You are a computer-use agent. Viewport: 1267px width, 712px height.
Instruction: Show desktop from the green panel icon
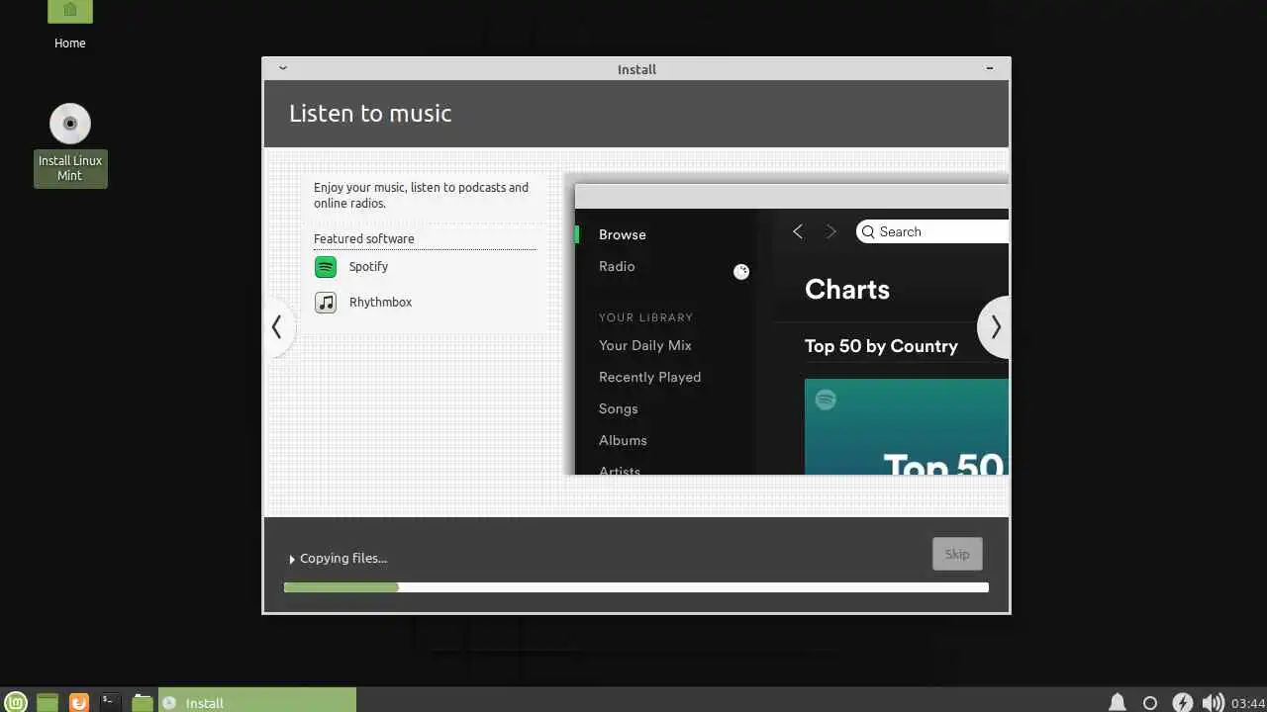[x=48, y=702]
